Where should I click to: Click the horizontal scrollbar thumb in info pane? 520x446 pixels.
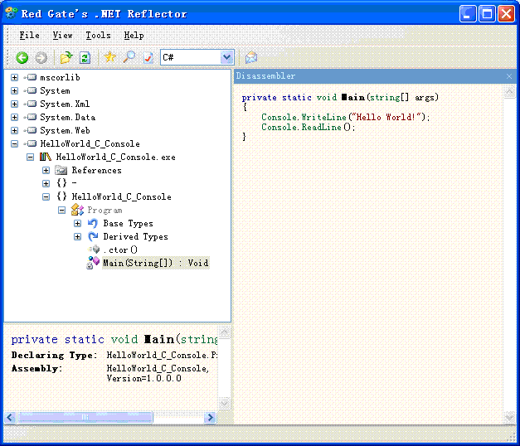point(85,417)
